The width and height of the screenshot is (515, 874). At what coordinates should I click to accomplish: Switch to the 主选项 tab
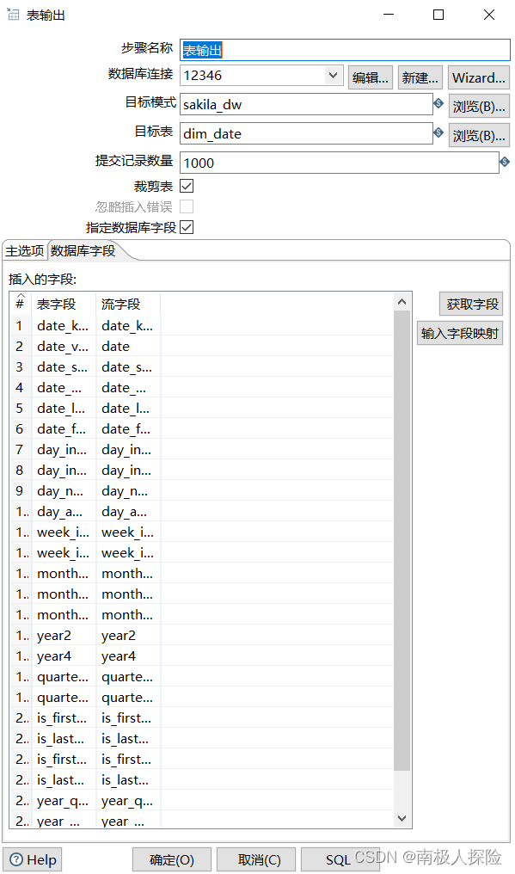[25, 251]
